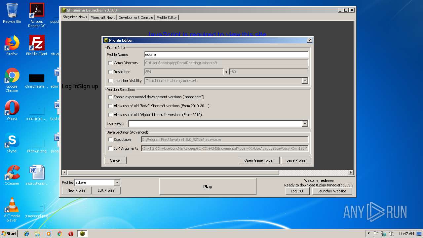Launch CCleaner desktop shortcut
Viewport: 423px width, 238px height.
12,175
